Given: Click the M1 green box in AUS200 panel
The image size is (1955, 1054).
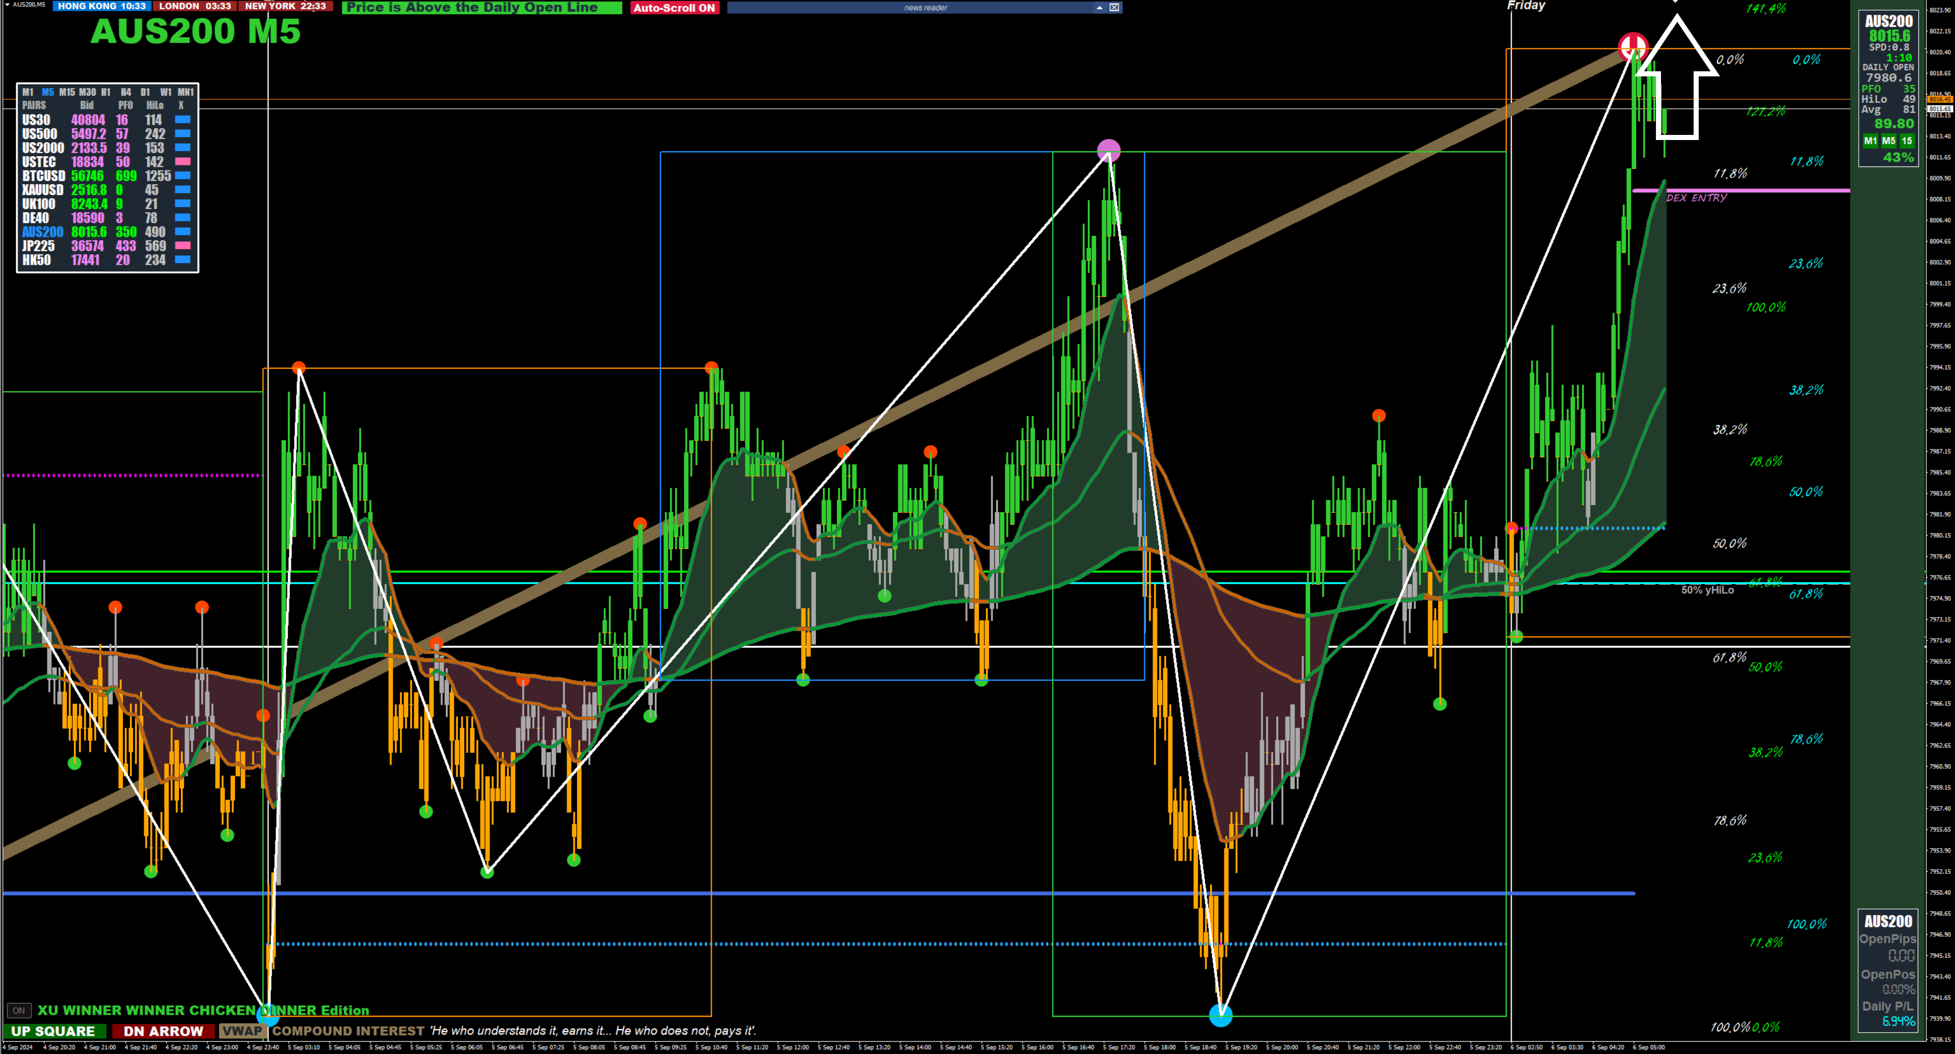Looking at the screenshot, I should pos(1870,141).
